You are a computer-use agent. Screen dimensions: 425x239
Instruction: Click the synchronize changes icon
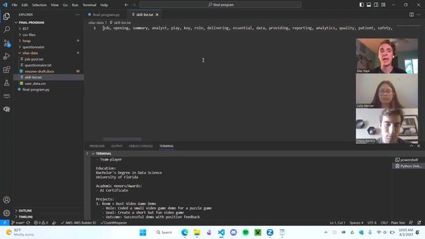[x=28, y=223]
